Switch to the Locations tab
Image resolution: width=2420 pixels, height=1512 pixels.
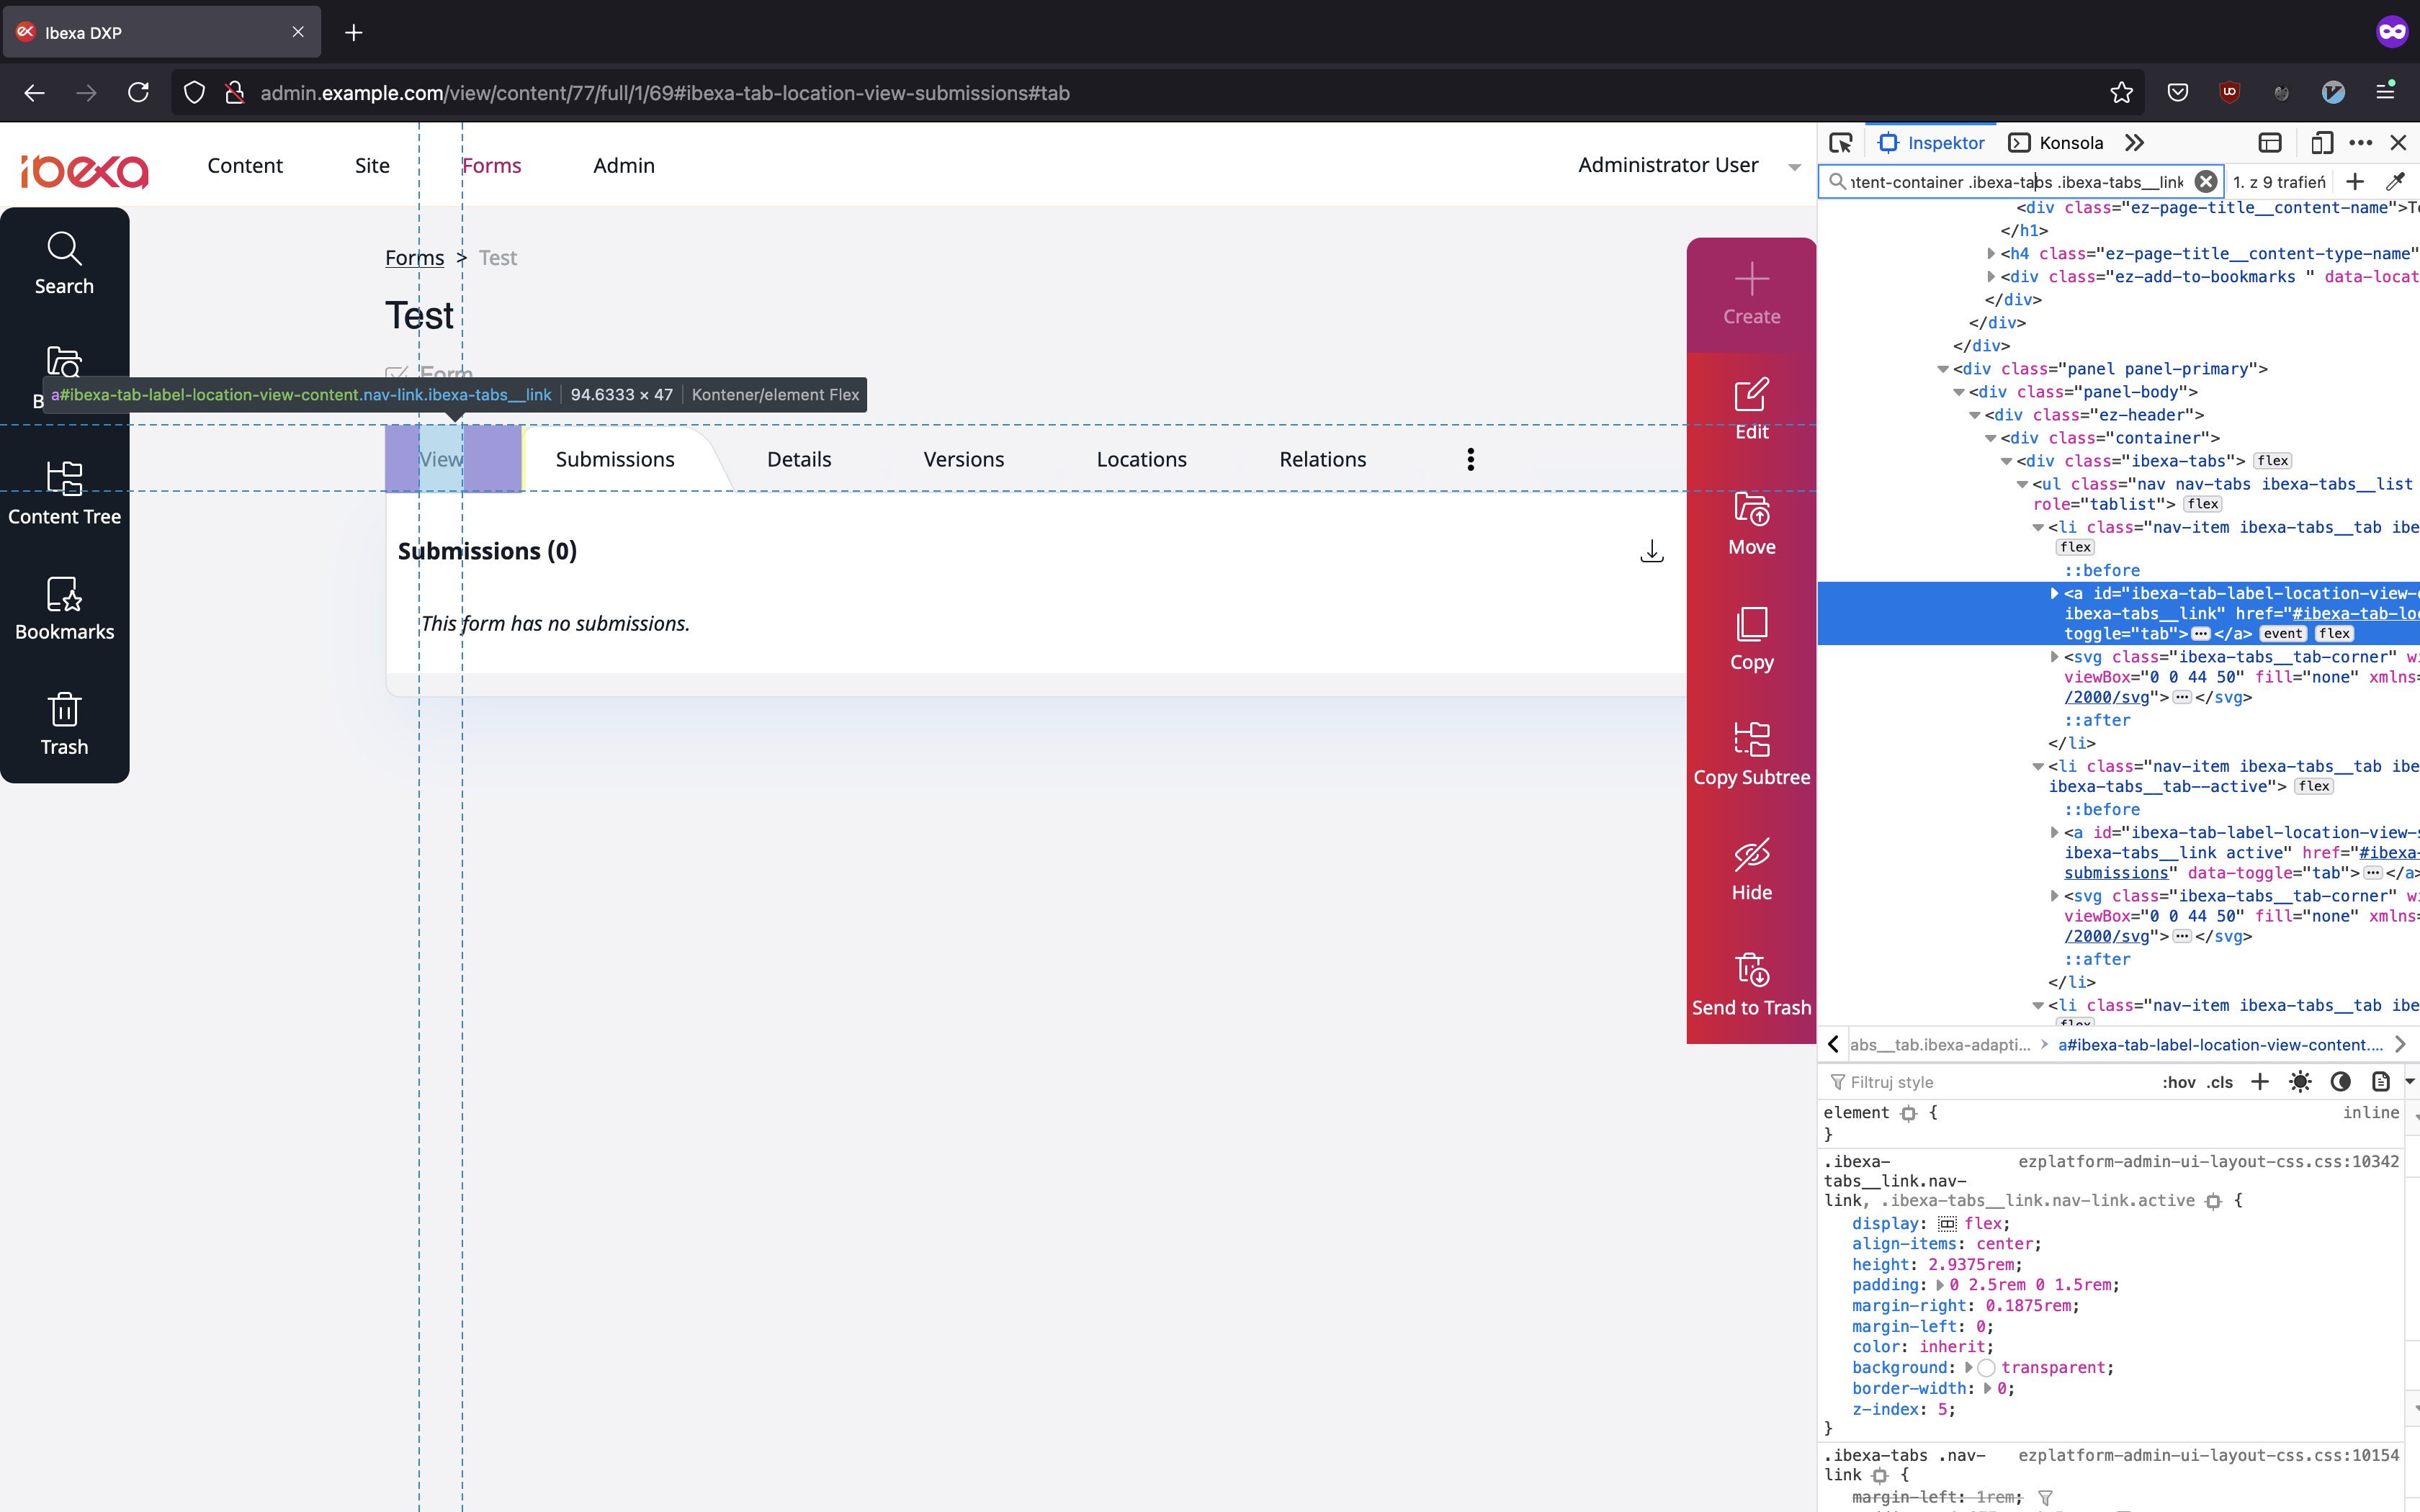(1141, 459)
